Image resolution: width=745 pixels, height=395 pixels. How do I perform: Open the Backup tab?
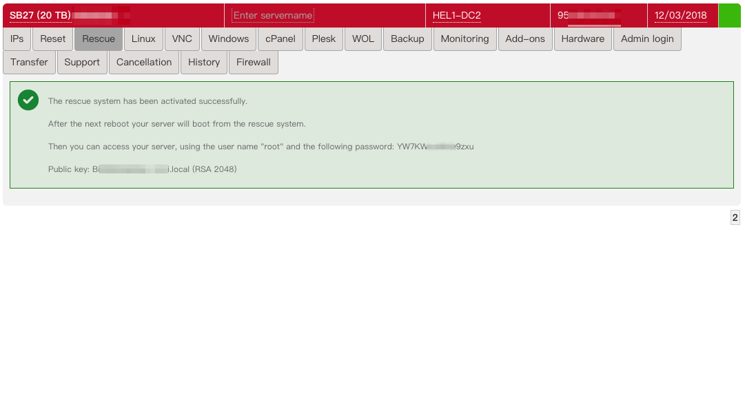click(407, 39)
